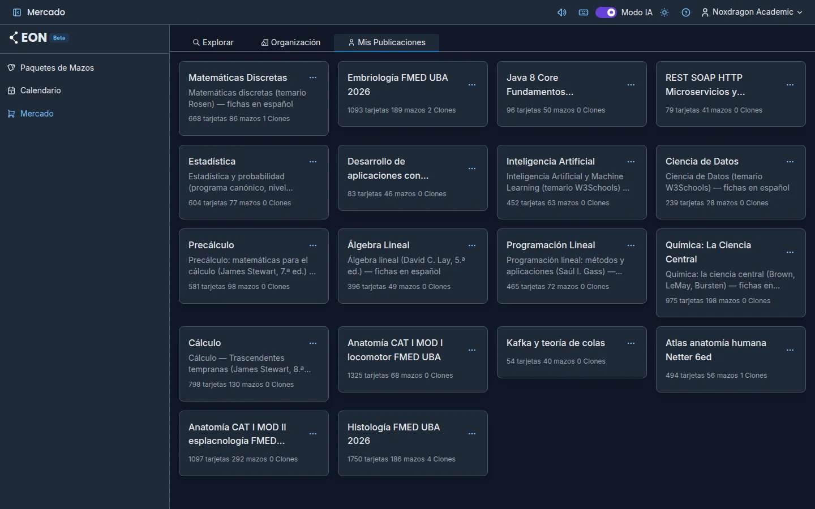Toggle the Modo IA switch
815x509 pixels.
click(x=606, y=12)
